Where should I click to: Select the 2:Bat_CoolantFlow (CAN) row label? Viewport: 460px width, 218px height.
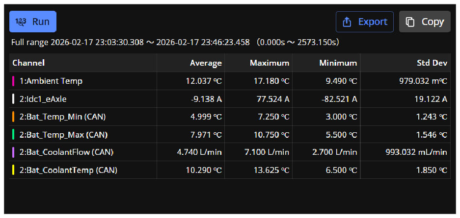click(x=67, y=152)
